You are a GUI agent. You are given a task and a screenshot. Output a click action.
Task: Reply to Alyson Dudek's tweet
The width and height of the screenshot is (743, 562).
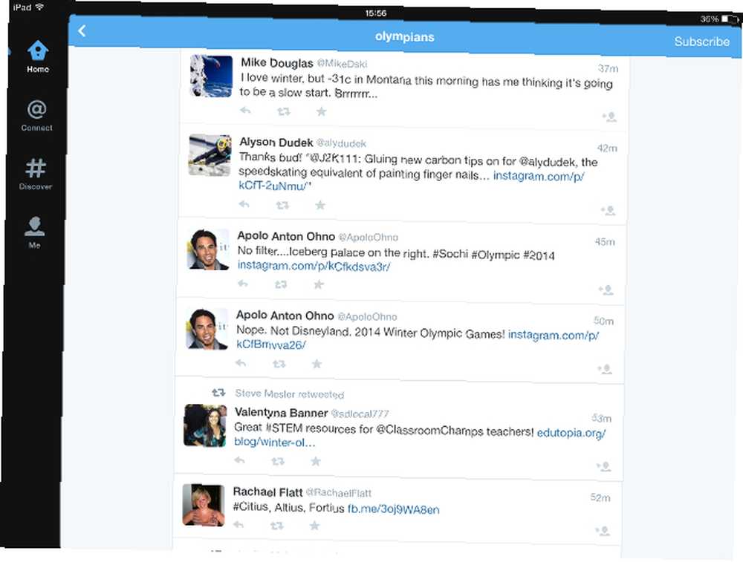tap(244, 204)
